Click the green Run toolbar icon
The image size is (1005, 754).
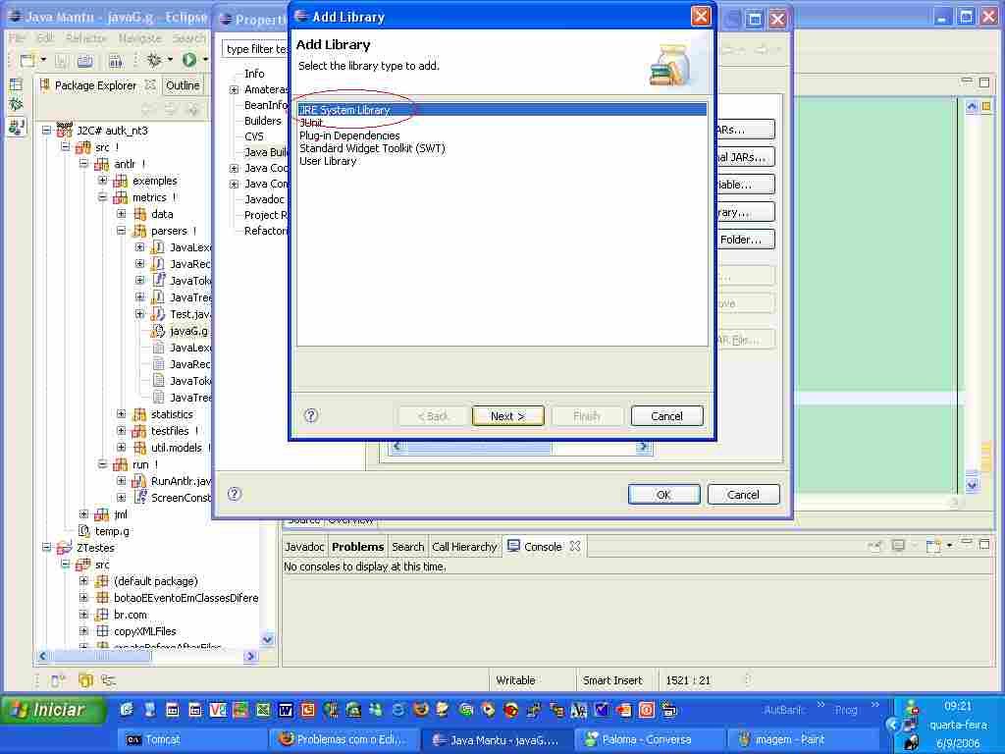pos(188,61)
